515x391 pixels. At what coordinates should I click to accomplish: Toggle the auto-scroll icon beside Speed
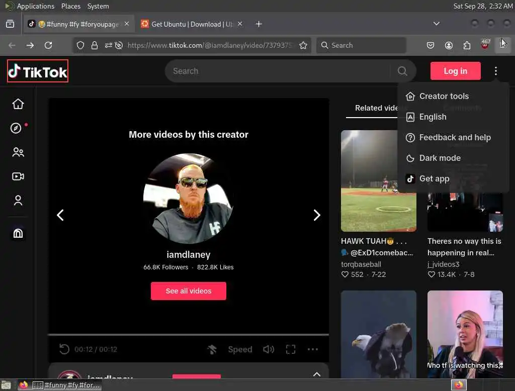[212, 349]
